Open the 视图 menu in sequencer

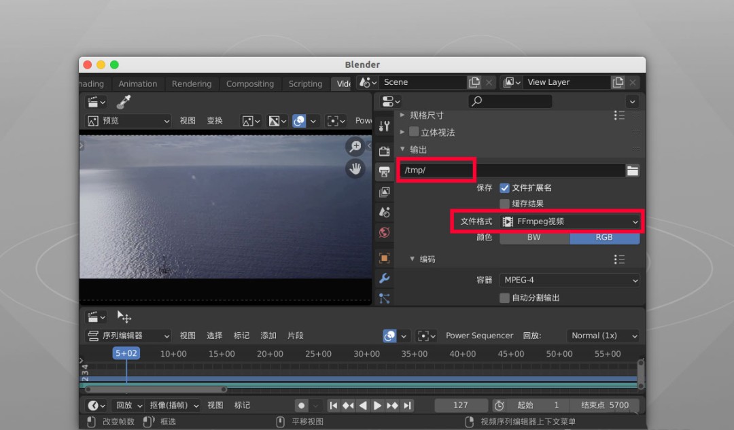(x=188, y=335)
